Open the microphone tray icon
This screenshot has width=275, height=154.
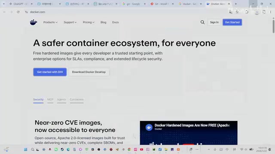pos(215,149)
